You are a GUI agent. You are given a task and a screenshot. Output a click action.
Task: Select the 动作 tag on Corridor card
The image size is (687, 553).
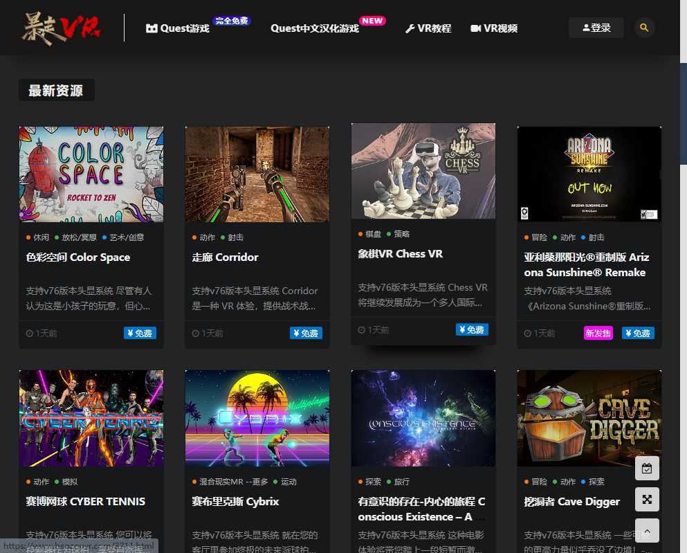pyautogui.click(x=204, y=237)
